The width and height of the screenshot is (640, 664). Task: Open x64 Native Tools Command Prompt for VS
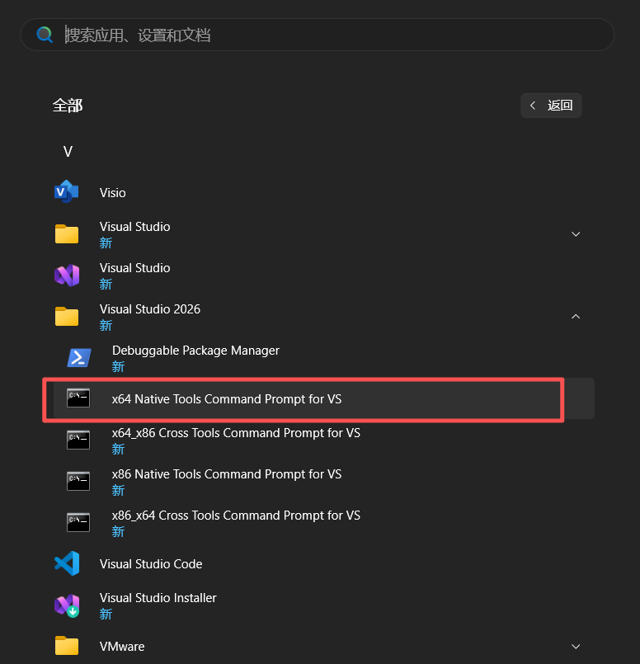click(227, 399)
